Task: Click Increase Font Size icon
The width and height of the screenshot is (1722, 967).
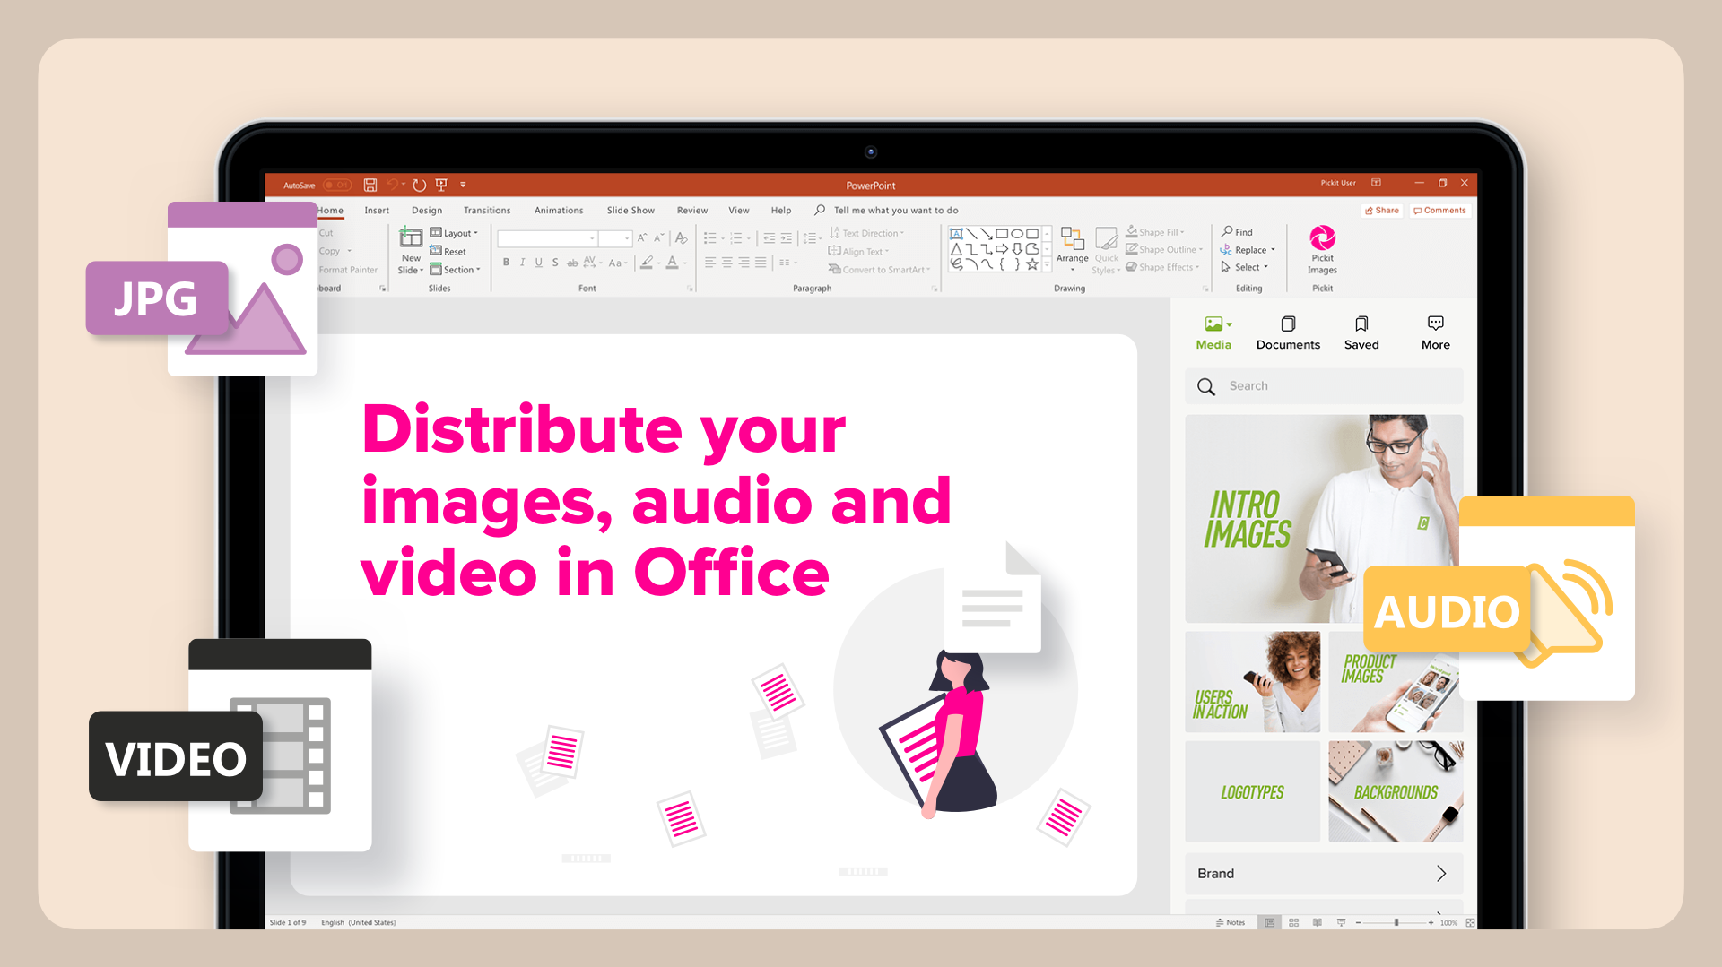Action: [642, 238]
